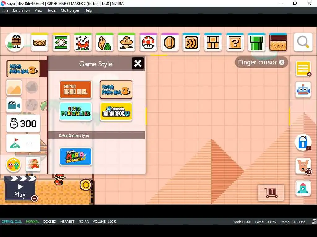Click the greyed icon beside camera

pyautogui.click(x=32, y=105)
